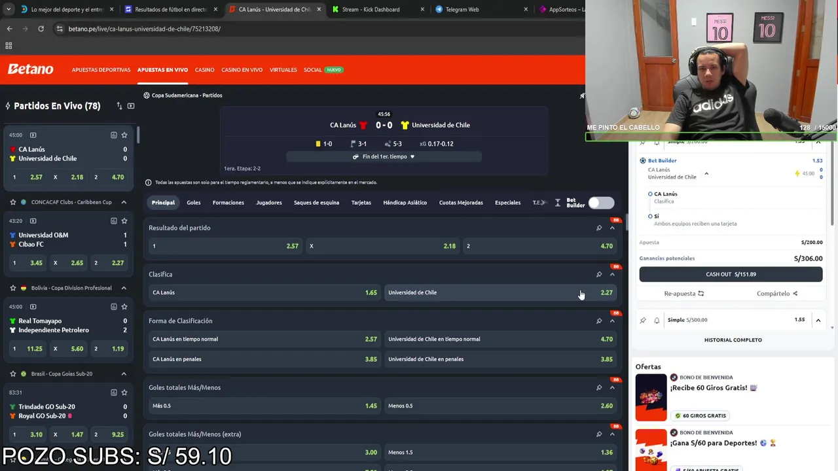Star the Brasil Copa Goiás Sub-20 league

click(12, 374)
